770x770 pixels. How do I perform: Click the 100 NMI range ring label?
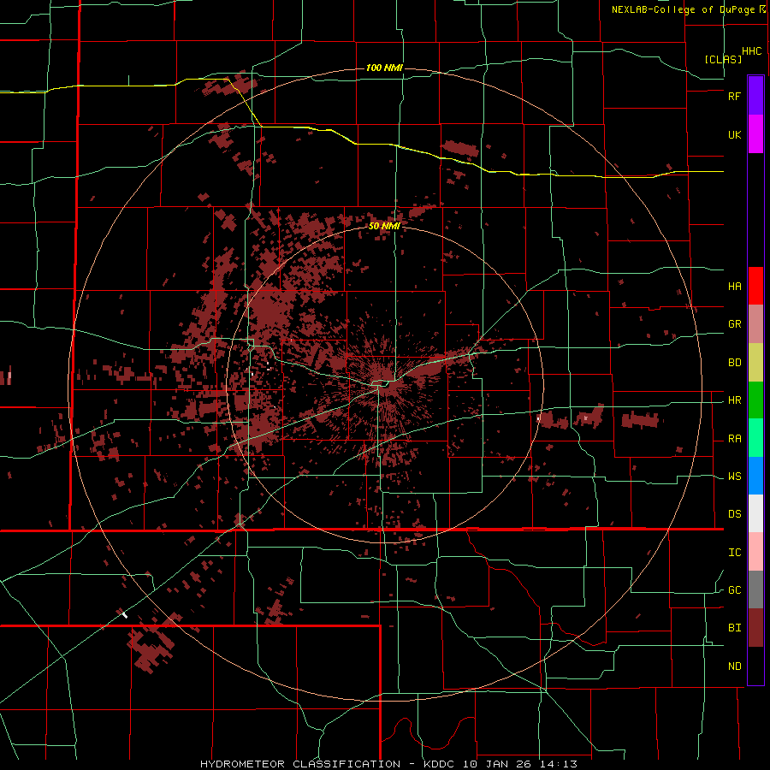[x=384, y=68]
